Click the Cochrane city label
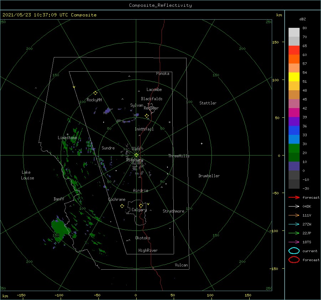The height and width of the screenshot is (300, 321). pos(117,199)
